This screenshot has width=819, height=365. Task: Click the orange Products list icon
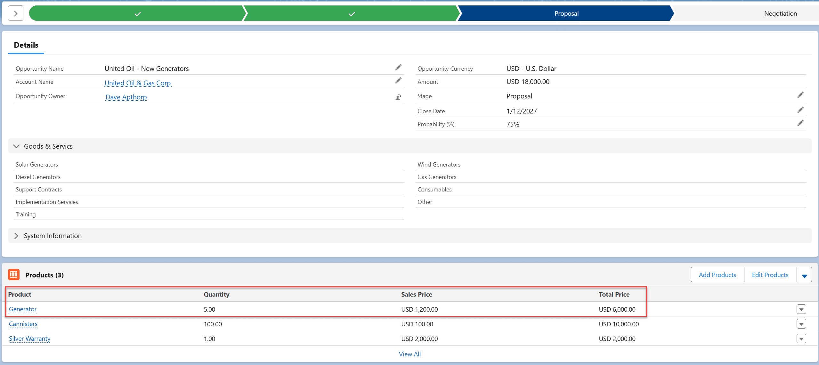click(x=14, y=275)
